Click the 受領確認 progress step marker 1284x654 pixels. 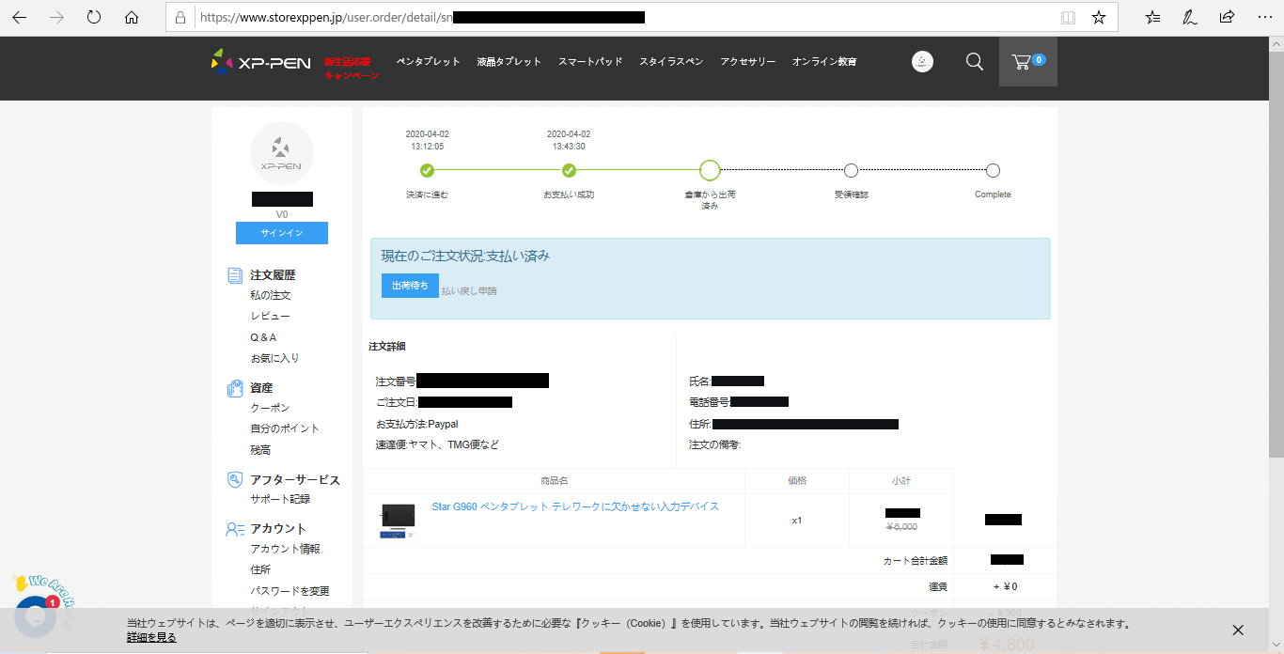pos(851,170)
